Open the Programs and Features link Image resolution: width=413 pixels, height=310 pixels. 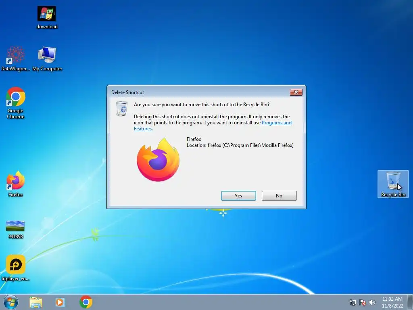pos(277,123)
